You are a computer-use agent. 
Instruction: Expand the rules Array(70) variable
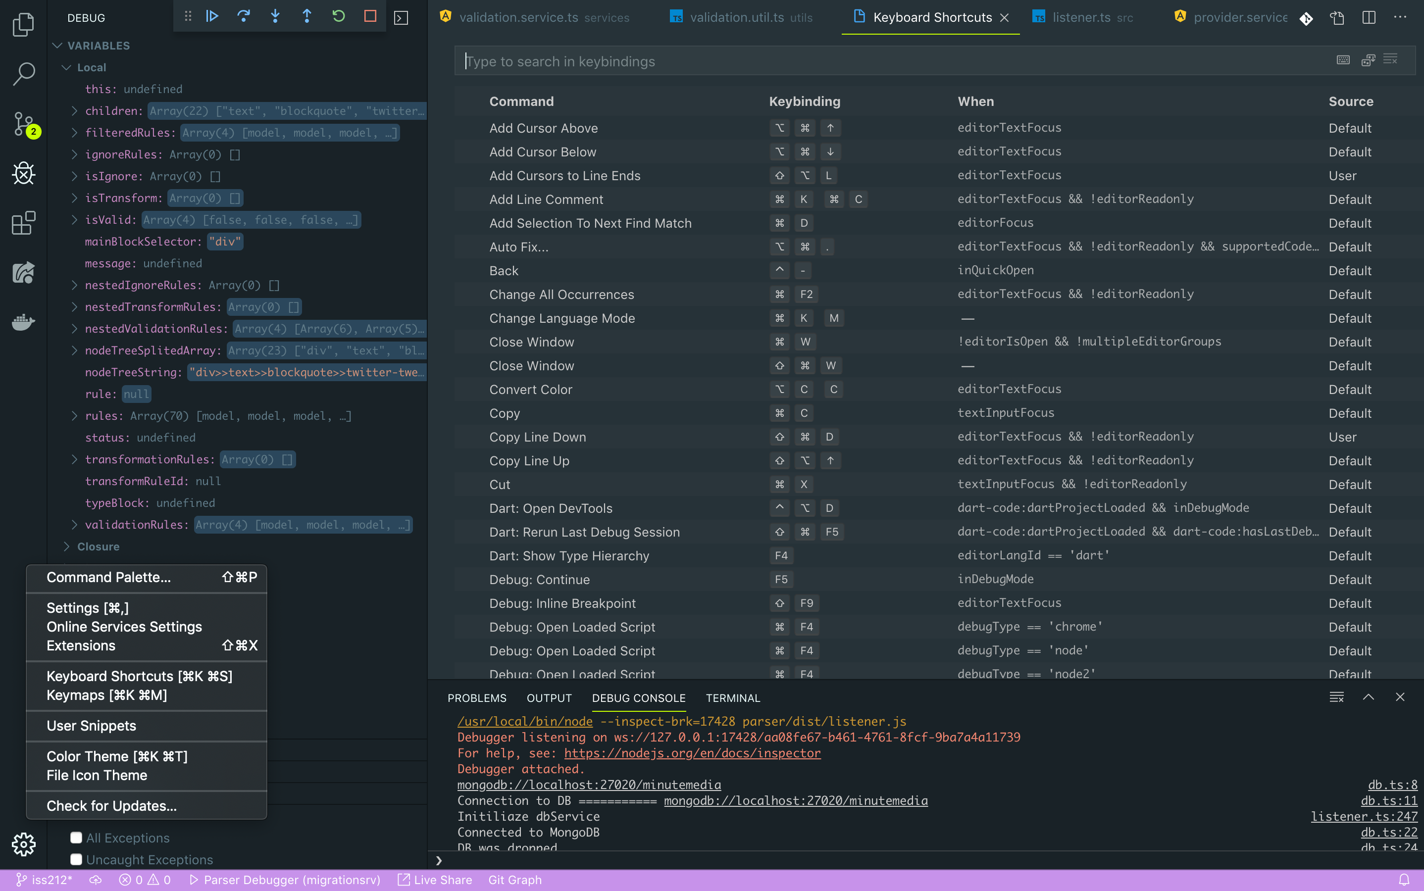tap(74, 415)
